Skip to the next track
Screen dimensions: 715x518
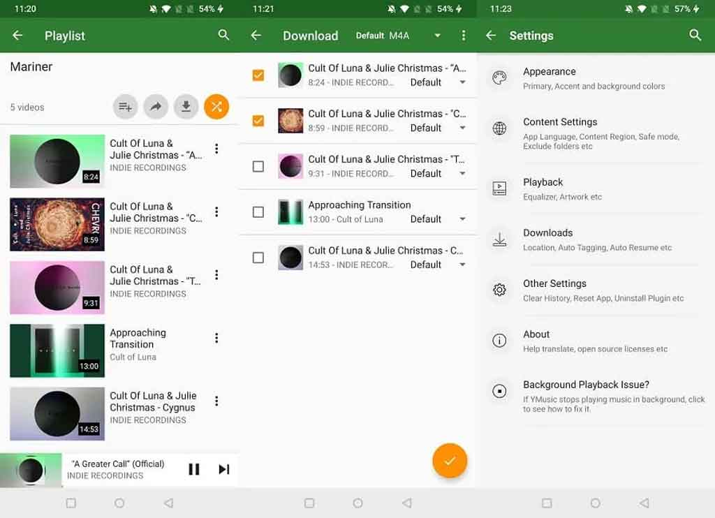(x=224, y=469)
